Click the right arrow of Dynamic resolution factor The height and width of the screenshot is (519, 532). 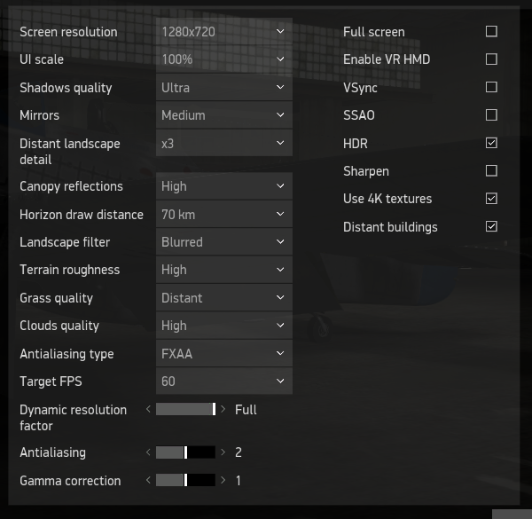223,409
